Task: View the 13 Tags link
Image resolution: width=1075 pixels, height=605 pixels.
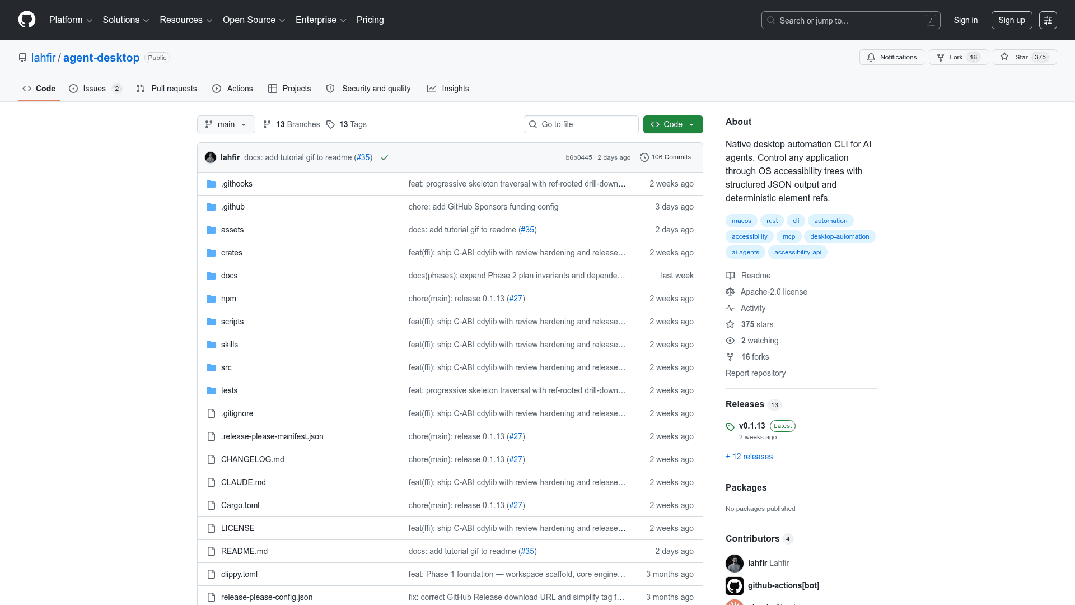Action: [347, 124]
